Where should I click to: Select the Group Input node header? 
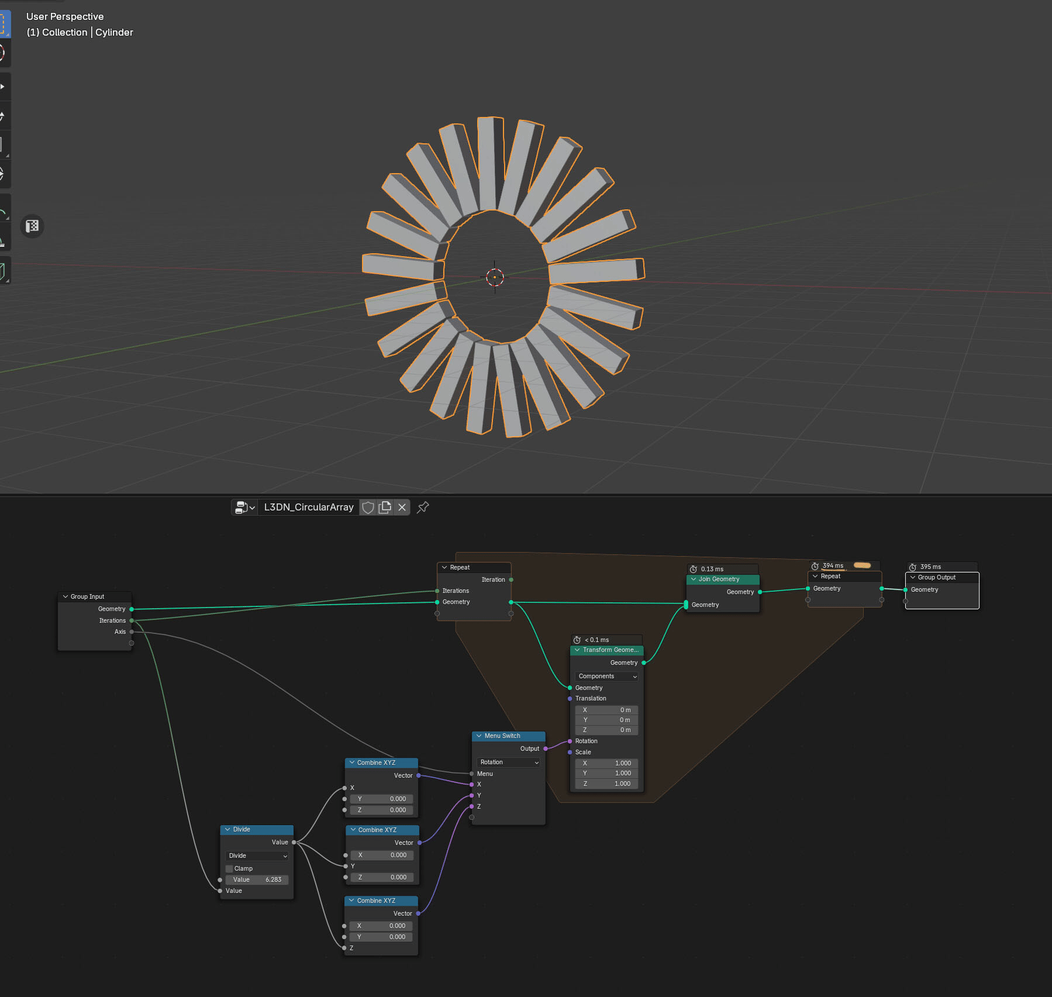tap(95, 596)
